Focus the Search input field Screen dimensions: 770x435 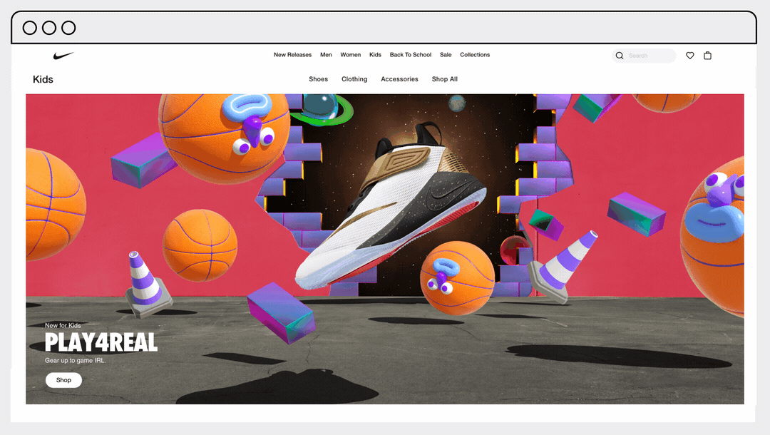click(644, 56)
